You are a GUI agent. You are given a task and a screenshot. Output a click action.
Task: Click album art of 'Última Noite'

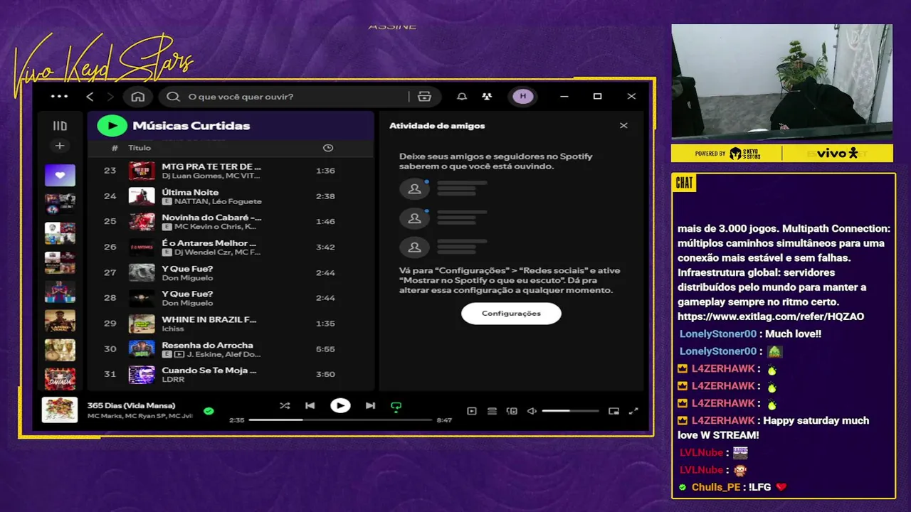[x=142, y=196]
